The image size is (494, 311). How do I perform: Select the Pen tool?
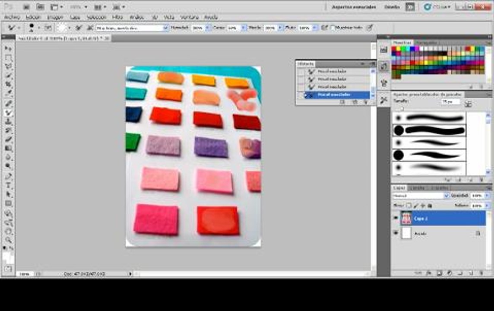click(9, 177)
